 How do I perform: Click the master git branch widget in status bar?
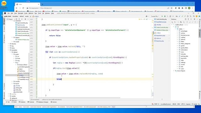[x=194, y=104]
